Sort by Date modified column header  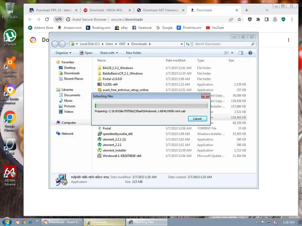click(x=180, y=60)
